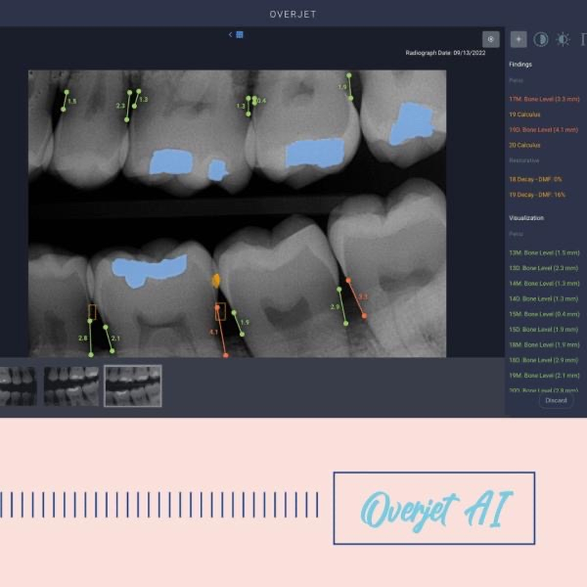Click the Overjet AI boxed logo

434,508
